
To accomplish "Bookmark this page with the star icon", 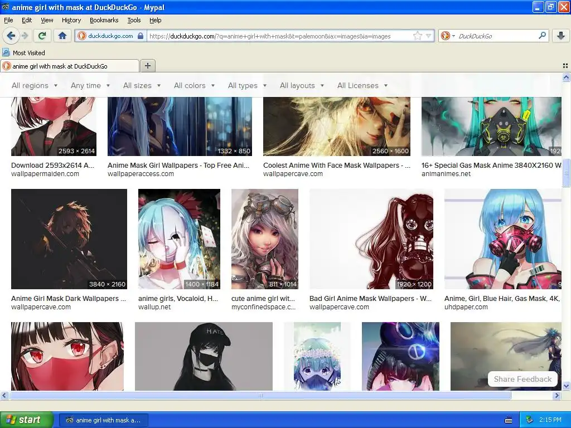I will 417,36.
